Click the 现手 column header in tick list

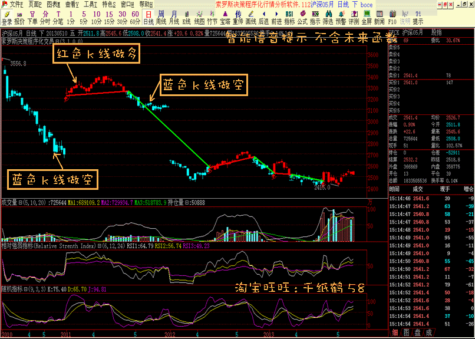point(445,189)
